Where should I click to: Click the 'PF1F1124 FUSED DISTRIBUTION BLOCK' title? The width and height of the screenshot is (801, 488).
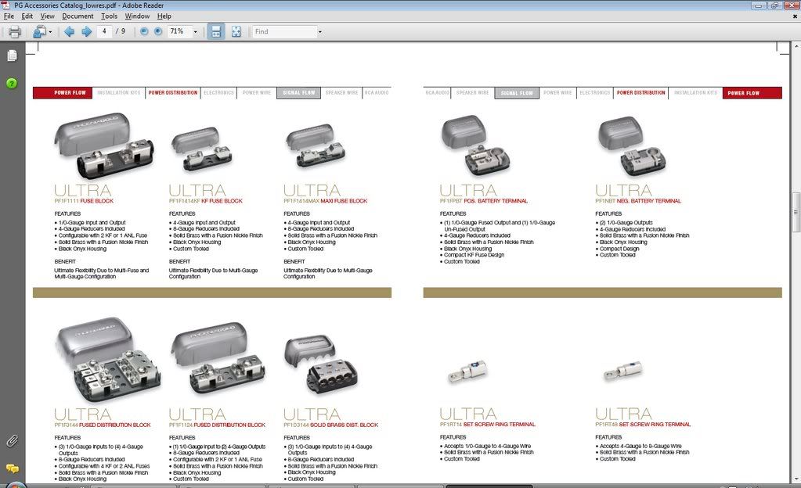tap(217, 425)
